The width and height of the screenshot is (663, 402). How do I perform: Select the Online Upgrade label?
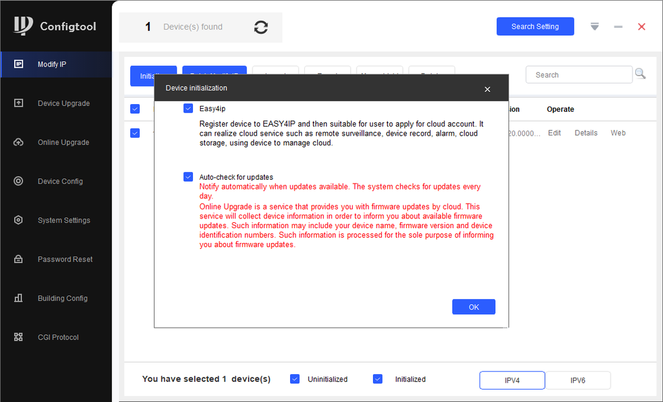point(63,142)
